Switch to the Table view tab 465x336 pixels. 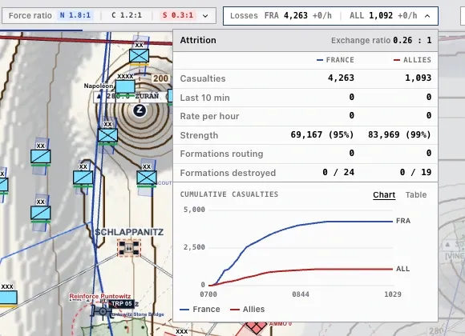tap(416, 194)
